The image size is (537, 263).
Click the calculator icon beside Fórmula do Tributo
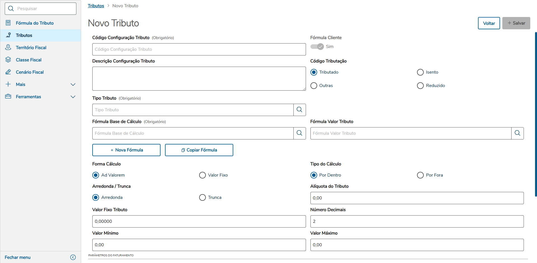(8, 23)
